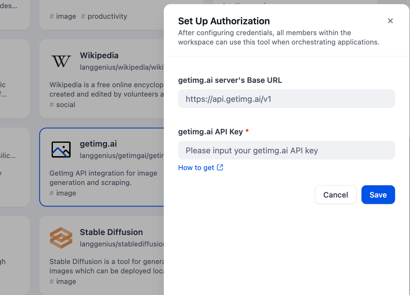Save the authorization credentials

pos(378,195)
